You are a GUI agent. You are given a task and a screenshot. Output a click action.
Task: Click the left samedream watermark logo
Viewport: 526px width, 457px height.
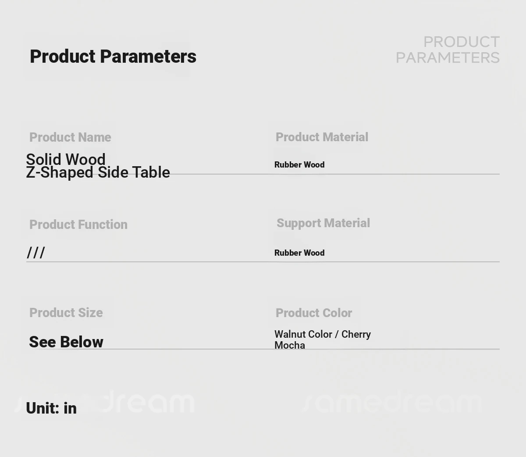(105, 401)
